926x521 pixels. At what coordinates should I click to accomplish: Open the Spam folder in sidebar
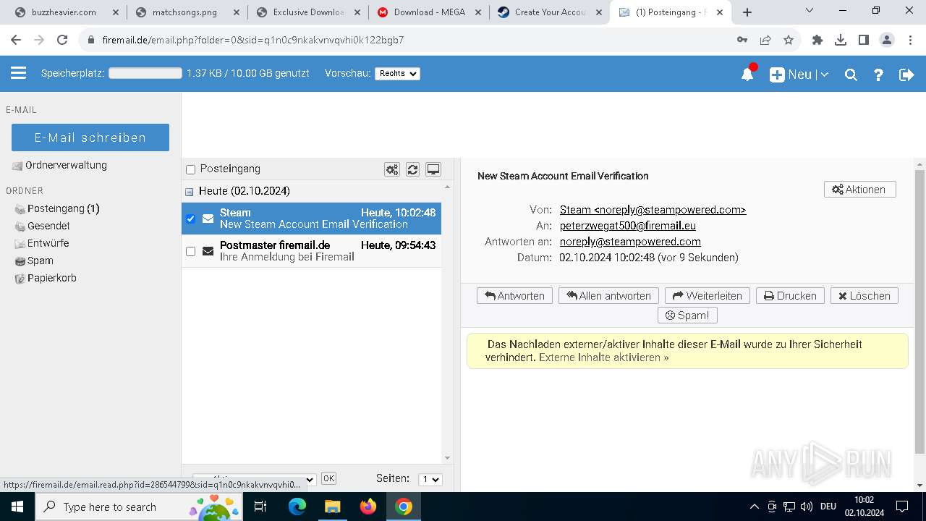click(41, 260)
